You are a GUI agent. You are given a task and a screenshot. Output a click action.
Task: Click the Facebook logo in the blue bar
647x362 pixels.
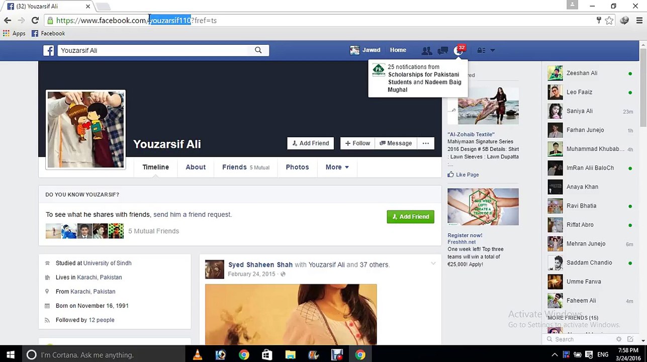(x=48, y=50)
